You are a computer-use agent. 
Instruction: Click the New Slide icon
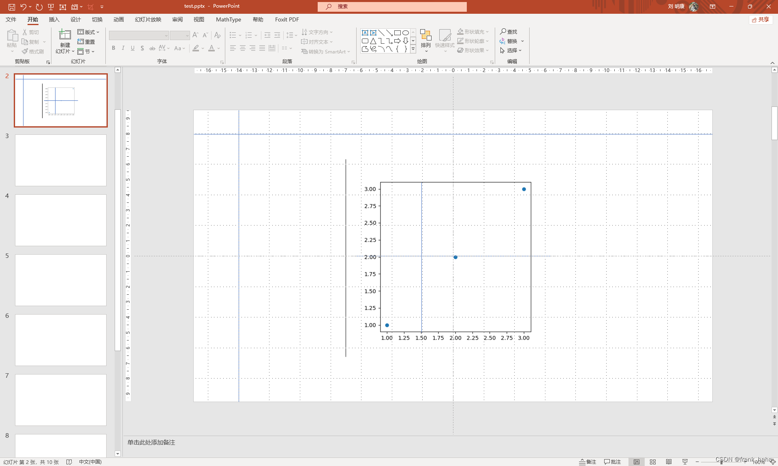[x=65, y=34]
